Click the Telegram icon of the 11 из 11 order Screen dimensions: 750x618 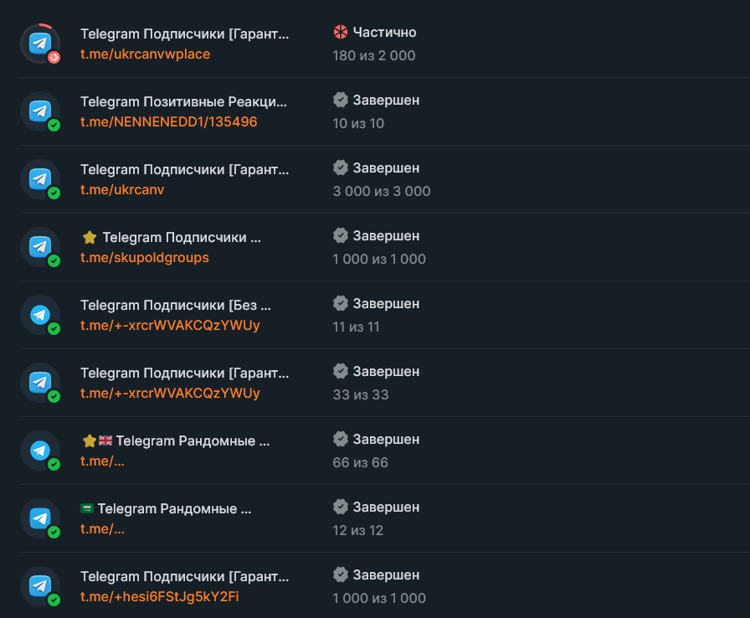[x=40, y=315]
